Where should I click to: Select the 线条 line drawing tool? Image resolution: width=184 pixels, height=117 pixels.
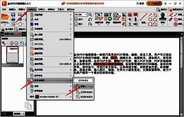(144, 18)
